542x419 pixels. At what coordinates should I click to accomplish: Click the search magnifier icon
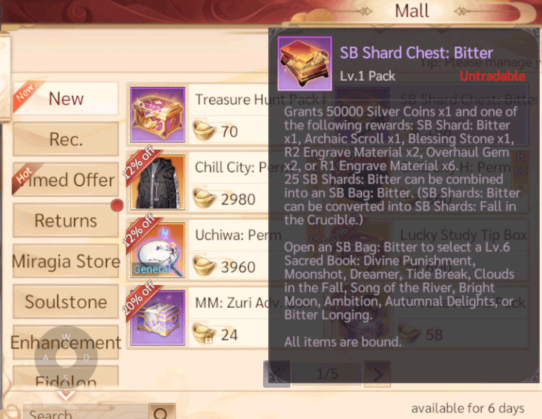click(162, 412)
